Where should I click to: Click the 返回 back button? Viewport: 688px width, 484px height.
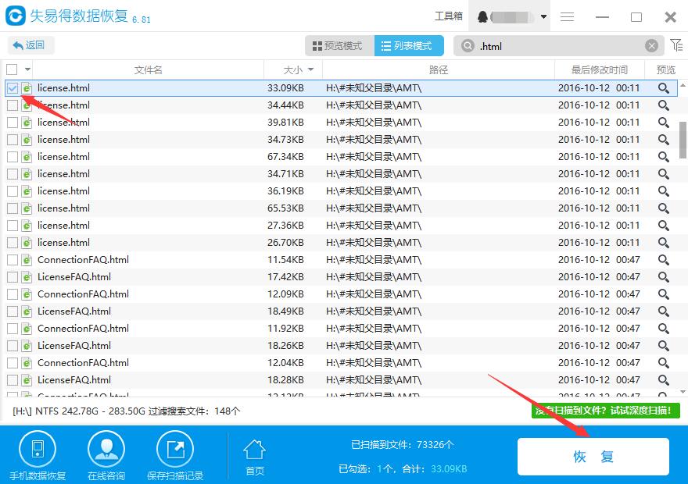(x=30, y=45)
